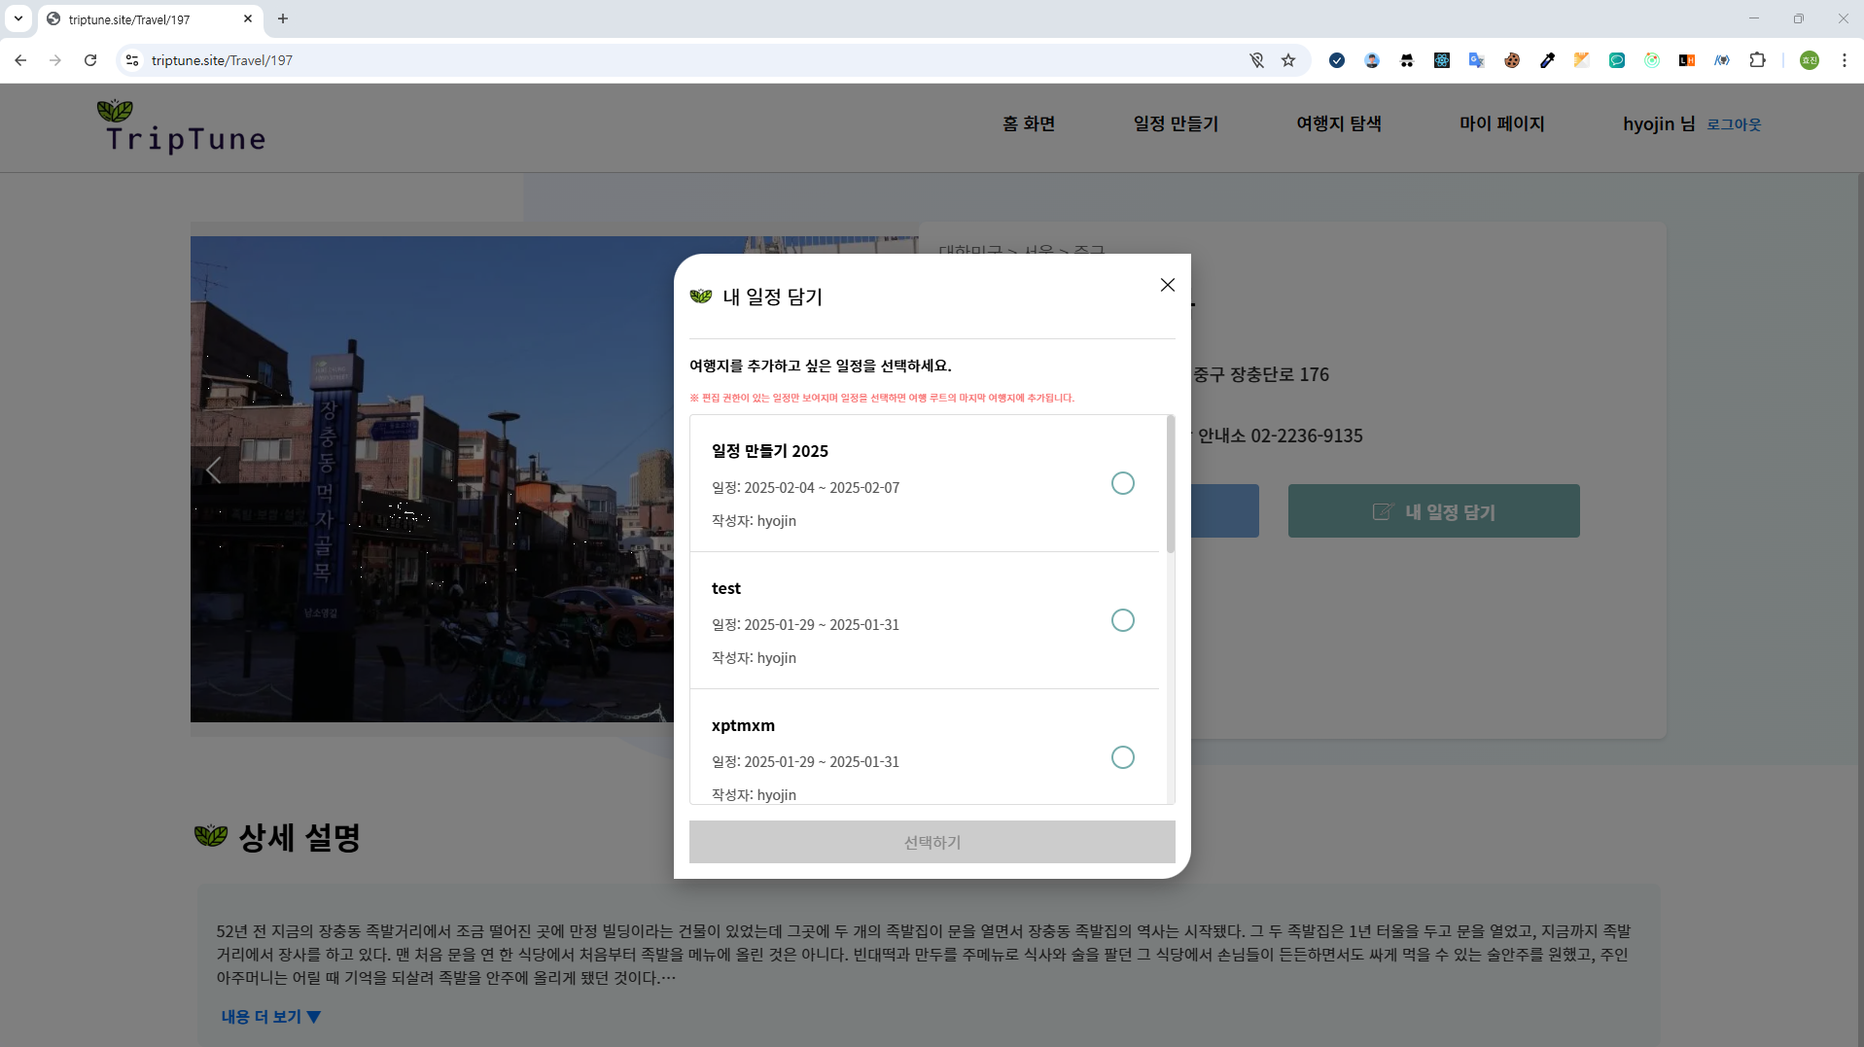
Task: Click the site information icon in address bar
Action: (133, 60)
